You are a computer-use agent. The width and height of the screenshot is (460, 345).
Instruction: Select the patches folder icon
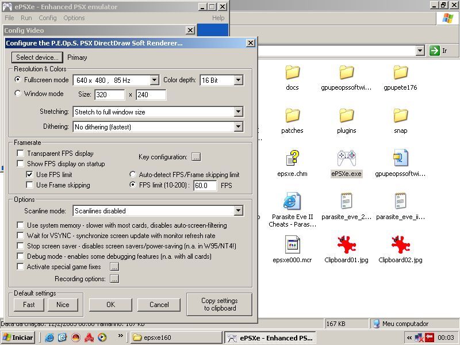292,116
